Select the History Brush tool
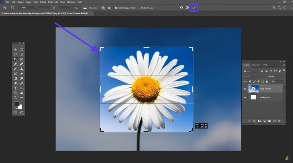This screenshot has width=293, height=163. (15, 74)
